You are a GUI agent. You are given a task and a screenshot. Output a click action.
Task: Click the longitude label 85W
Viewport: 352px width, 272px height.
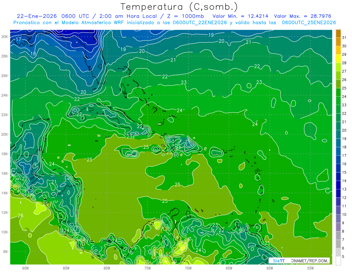pos(66,268)
